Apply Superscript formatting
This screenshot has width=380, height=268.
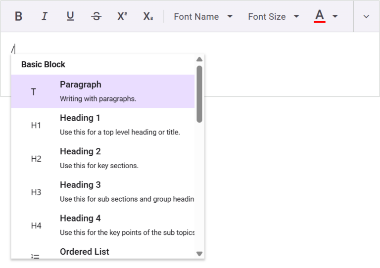pos(122,16)
